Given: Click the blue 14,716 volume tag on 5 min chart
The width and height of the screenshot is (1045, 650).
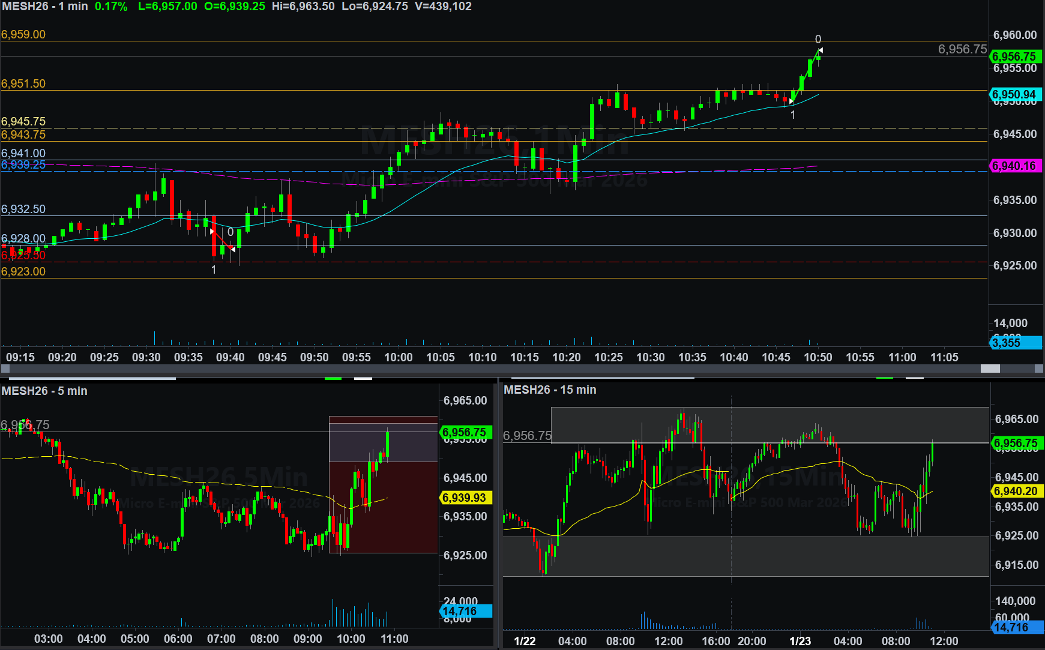Looking at the screenshot, I should tap(465, 611).
